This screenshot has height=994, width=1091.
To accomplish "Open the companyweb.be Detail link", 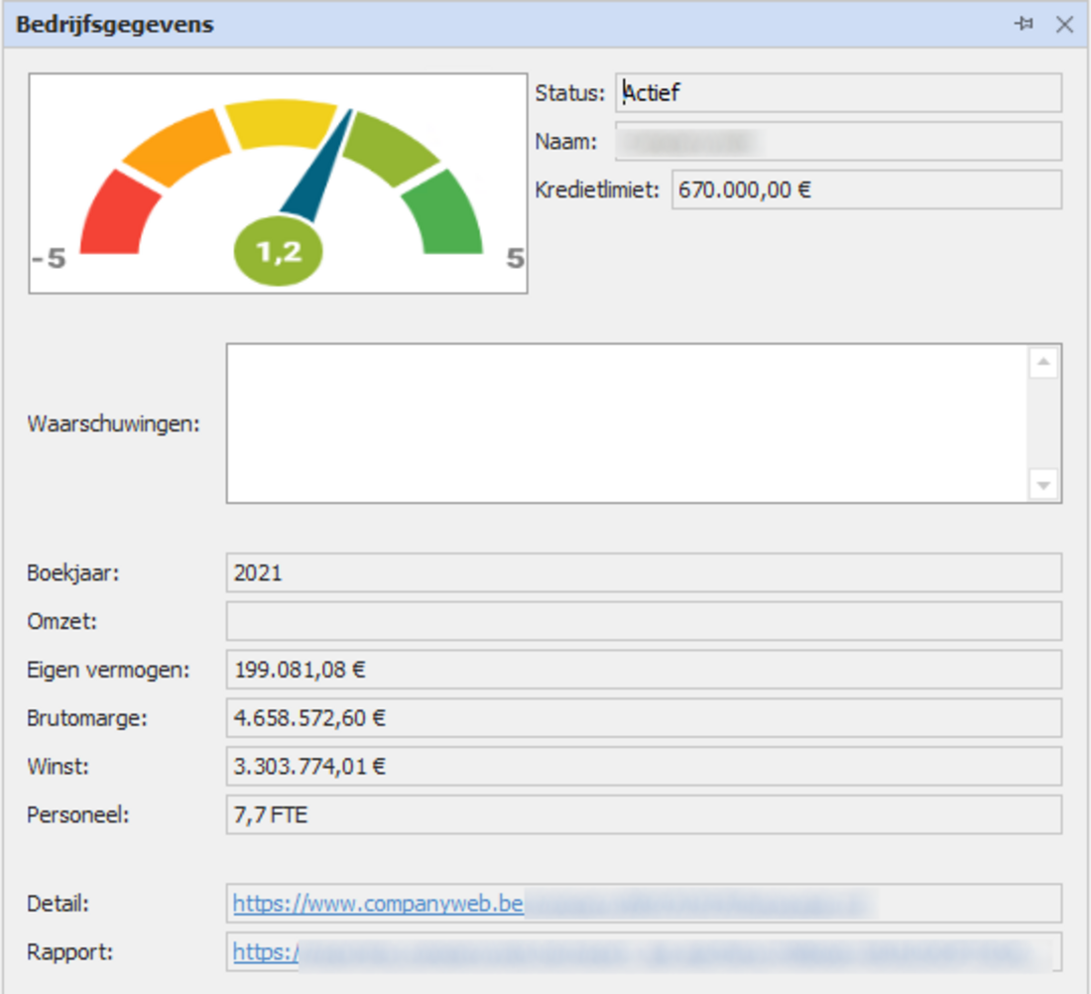I will click(x=378, y=904).
